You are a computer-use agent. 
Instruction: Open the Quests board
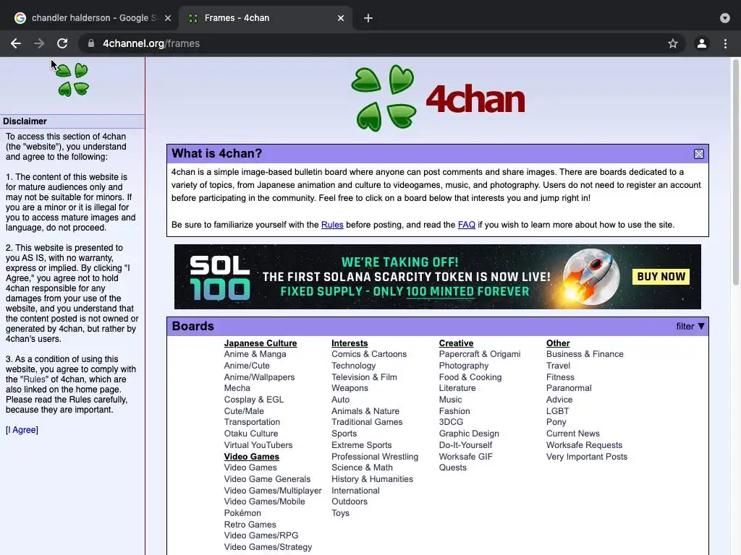(x=453, y=468)
